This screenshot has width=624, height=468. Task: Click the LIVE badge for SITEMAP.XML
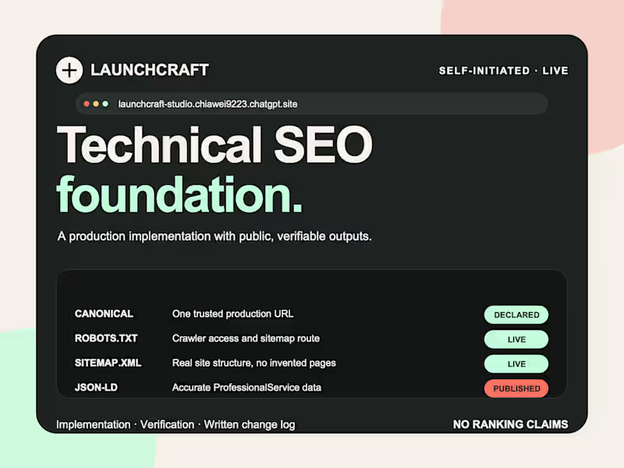[516, 364]
